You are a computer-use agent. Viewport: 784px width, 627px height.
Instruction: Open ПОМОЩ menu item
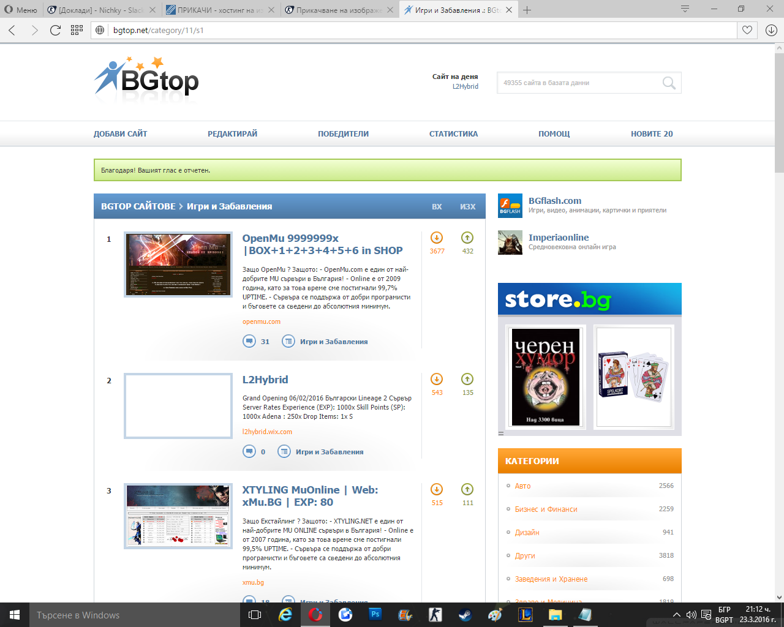pos(554,133)
